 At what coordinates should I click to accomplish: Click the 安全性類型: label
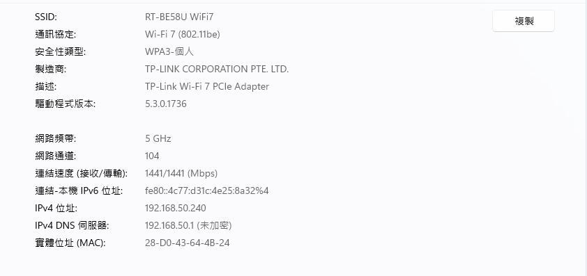tap(60, 51)
